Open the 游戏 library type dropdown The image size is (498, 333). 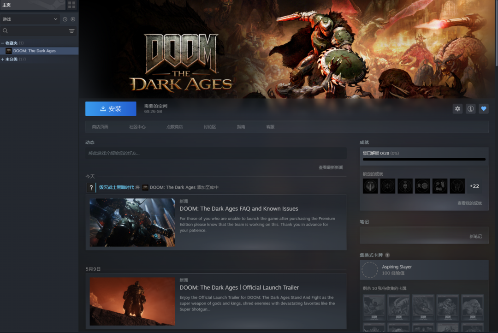point(30,19)
